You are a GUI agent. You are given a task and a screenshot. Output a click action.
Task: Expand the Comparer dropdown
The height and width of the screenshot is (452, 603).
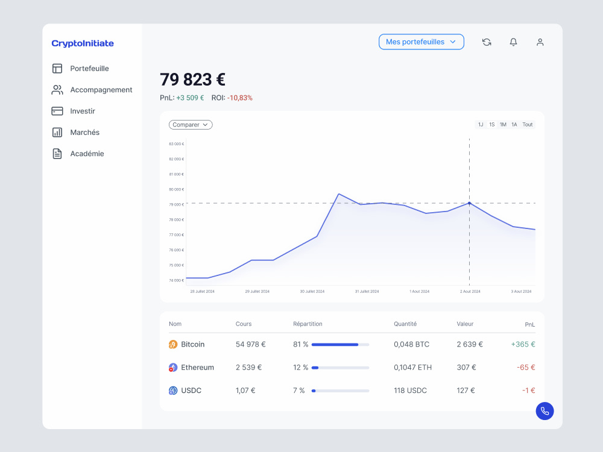click(x=191, y=125)
